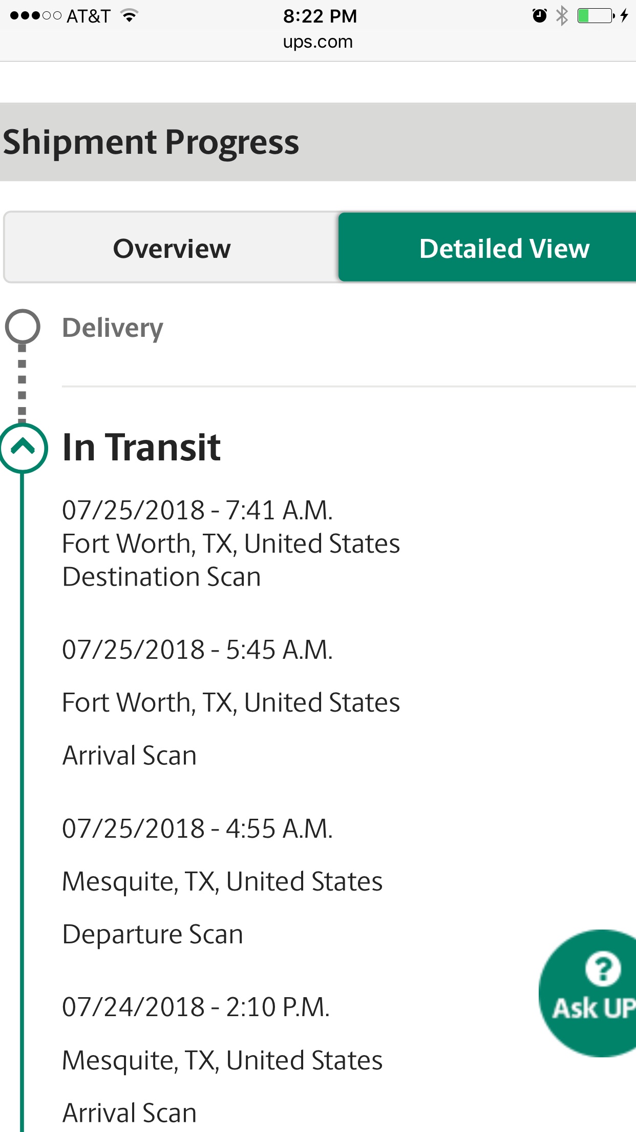Tap the Wi-Fi signal icon
Image resolution: width=636 pixels, height=1132 pixels.
coord(130,16)
